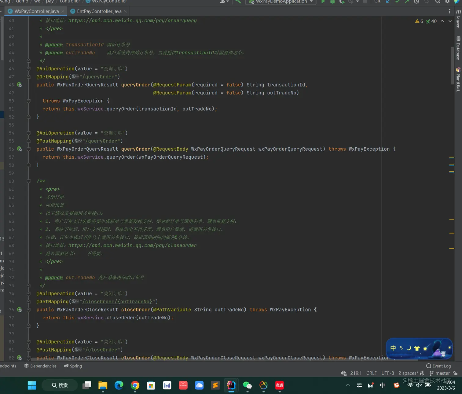Click the typo count indicator showing 40
Image resolution: width=462 pixels, height=394 pixels.
(431, 21)
